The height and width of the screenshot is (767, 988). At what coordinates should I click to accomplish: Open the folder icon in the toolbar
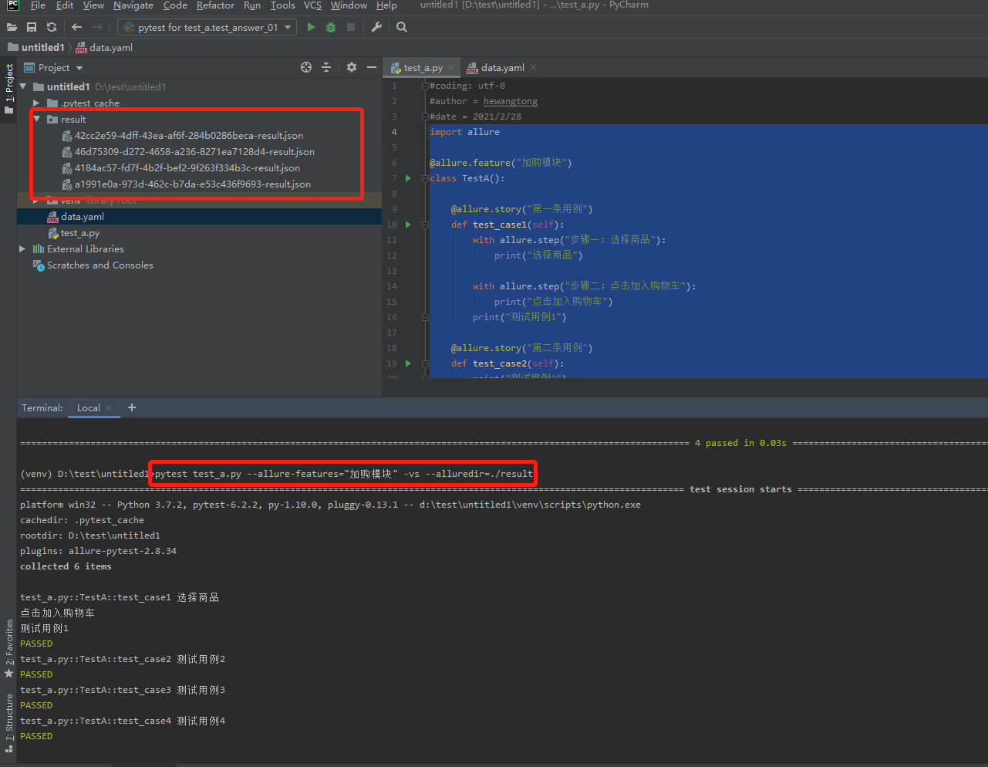12,27
